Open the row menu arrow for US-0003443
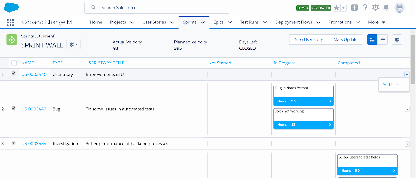 coord(407,110)
